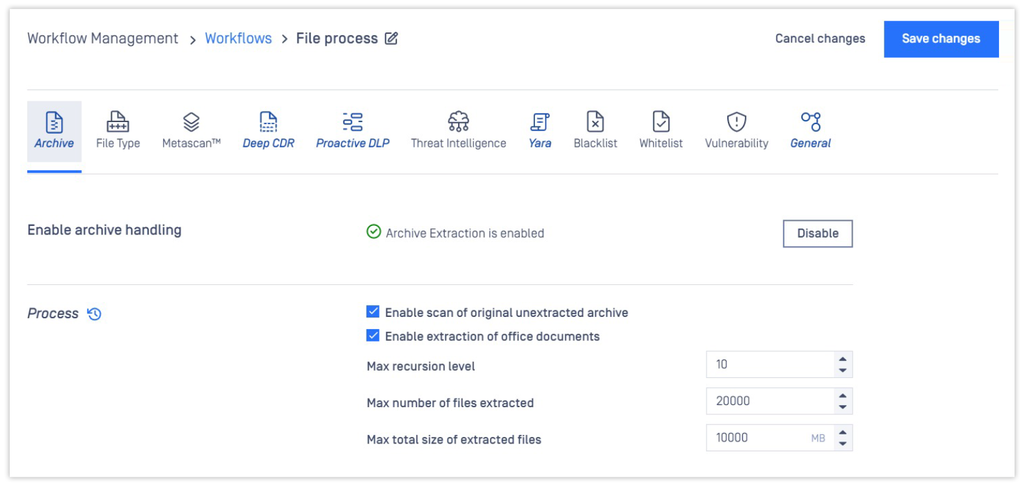
Task: Navigate to Workflows breadcrumb link
Action: (239, 39)
